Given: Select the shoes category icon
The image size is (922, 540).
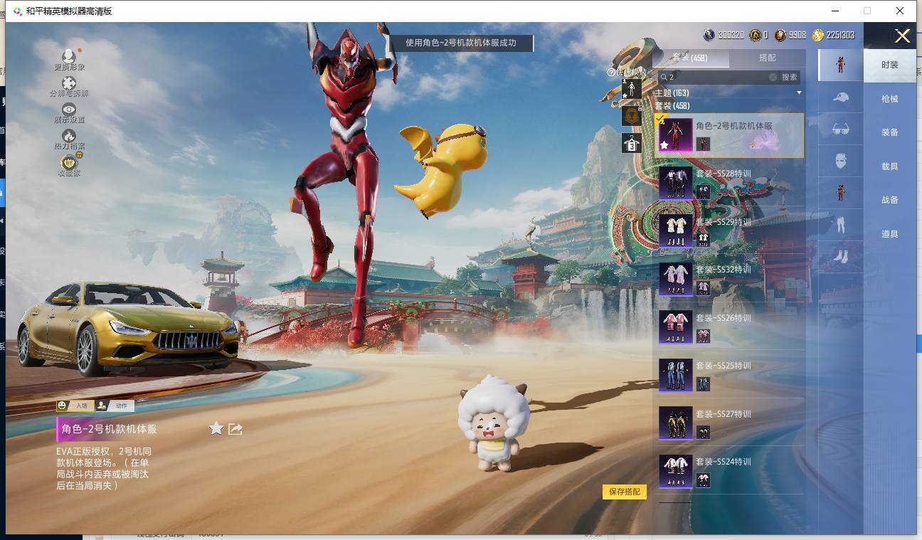Looking at the screenshot, I should [x=840, y=257].
